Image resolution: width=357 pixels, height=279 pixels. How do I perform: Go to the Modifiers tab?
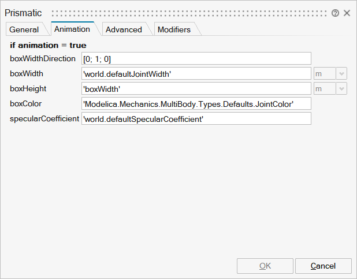point(174,29)
